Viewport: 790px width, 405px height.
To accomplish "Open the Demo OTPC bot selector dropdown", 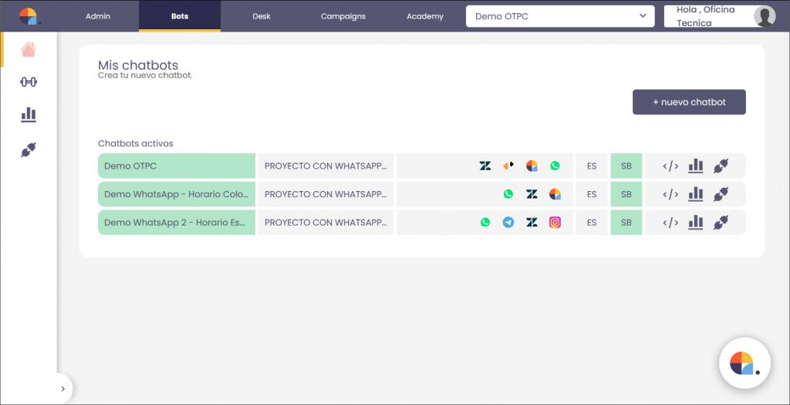I will pos(559,16).
